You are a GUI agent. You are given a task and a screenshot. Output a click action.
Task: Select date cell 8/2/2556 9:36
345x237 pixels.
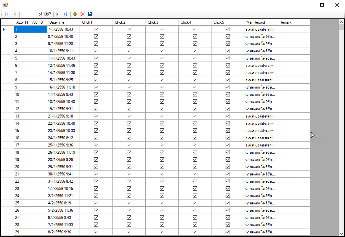click(x=63, y=232)
